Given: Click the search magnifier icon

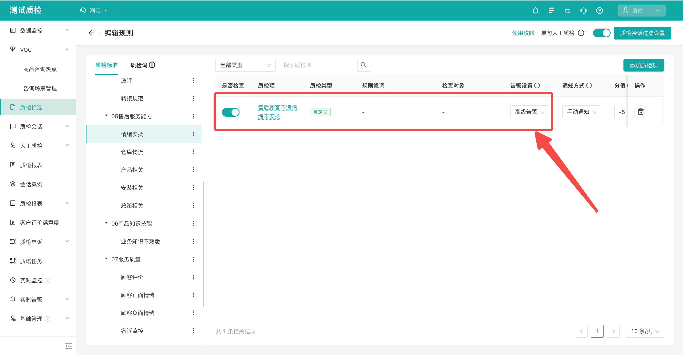Looking at the screenshot, I should (x=363, y=65).
